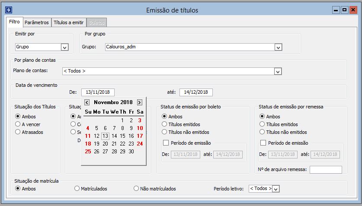Open the Emitir por dropdown
Viewport: 362px width, 206px height.
coord(64,47)
